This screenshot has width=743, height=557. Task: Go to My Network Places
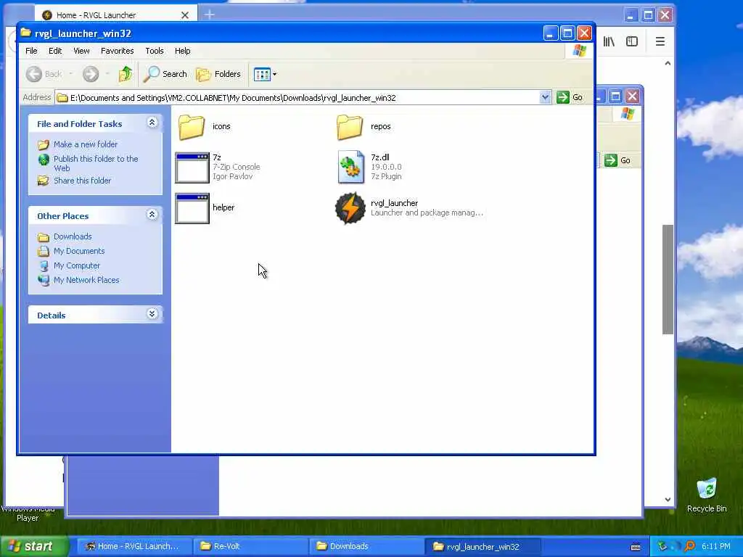pyautogui.click(x=86, y=280)
